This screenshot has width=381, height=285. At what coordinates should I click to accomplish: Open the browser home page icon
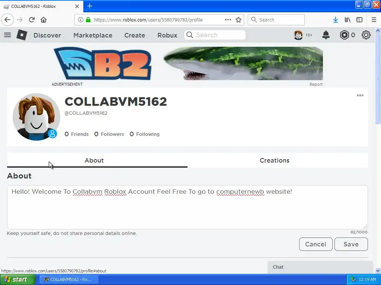coord(44,20)
